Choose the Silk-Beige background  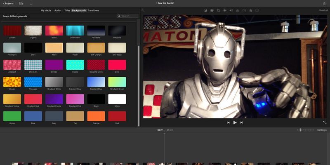[117, 48]
